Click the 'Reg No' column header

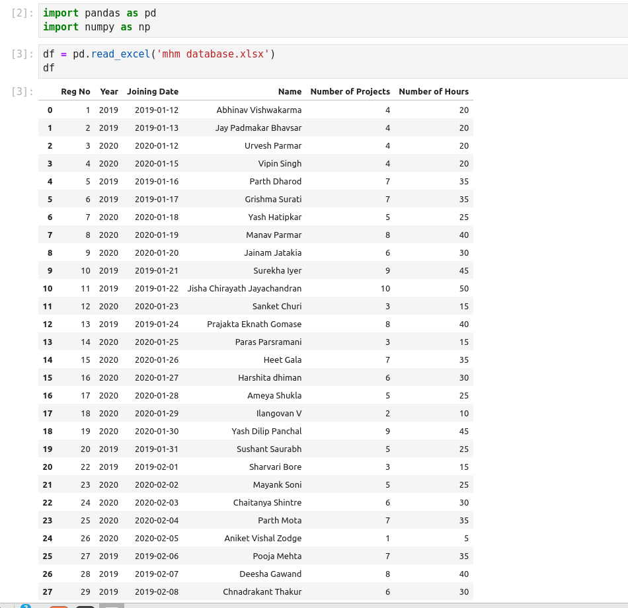tap(75, 92)
